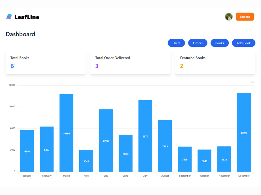Screen dimensions: 261x195
Task: Go to the Orders page
Action: 198,43
